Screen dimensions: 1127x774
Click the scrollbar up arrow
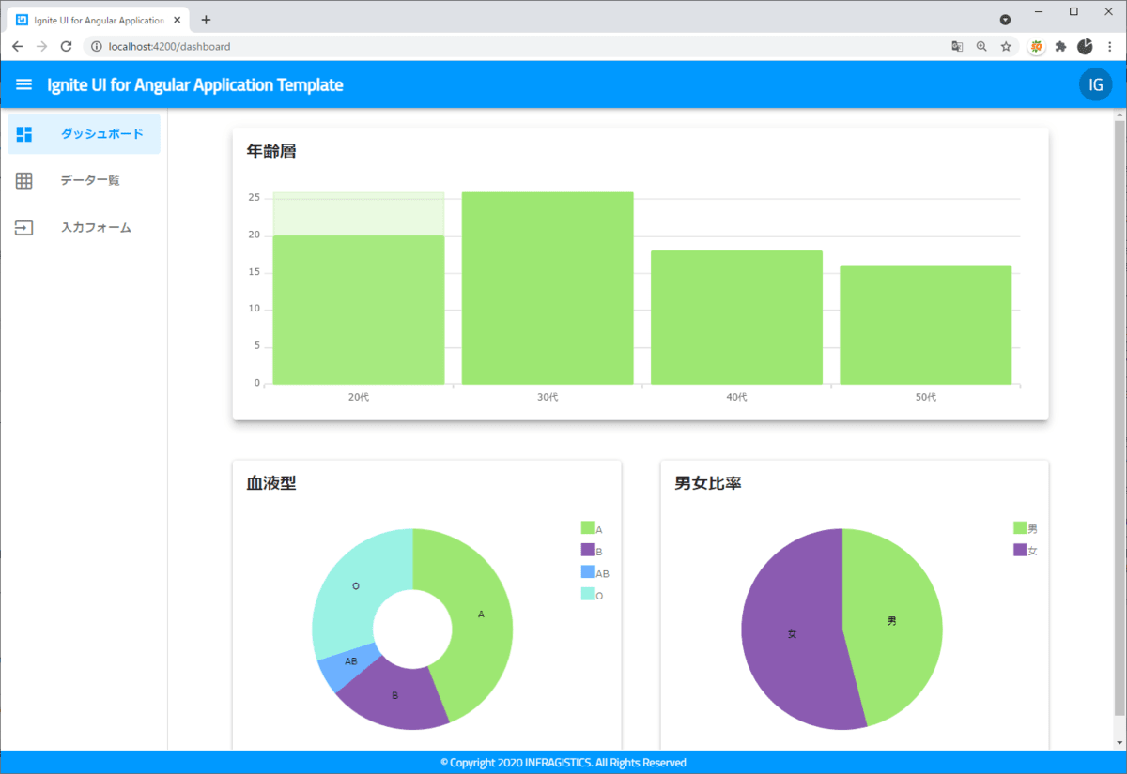coord(1119,114)
